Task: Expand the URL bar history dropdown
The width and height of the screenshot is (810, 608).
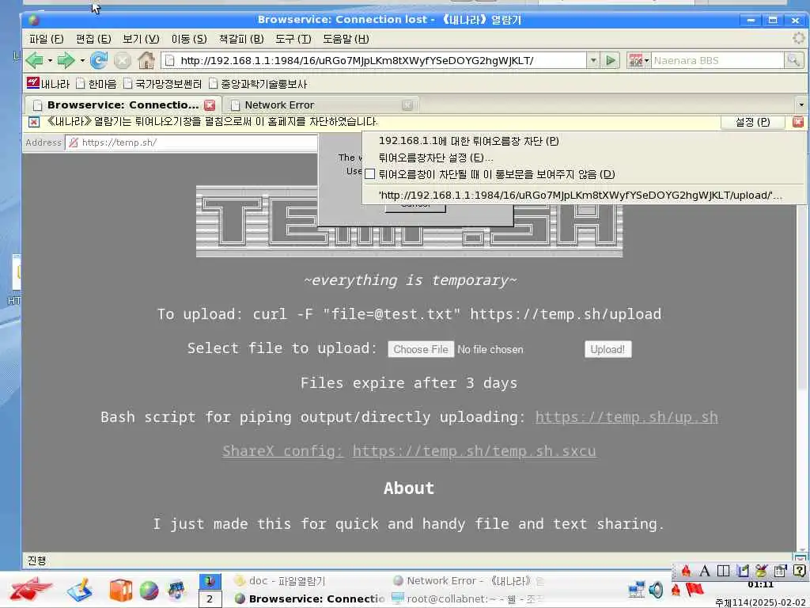Action: coord(593,60)
